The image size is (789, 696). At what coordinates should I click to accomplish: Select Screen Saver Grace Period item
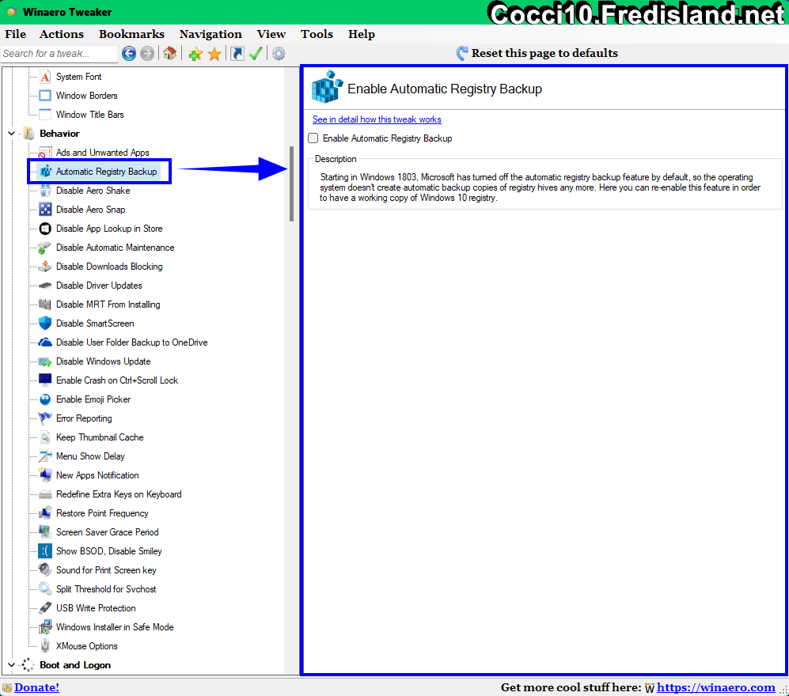tap(107, 532)
